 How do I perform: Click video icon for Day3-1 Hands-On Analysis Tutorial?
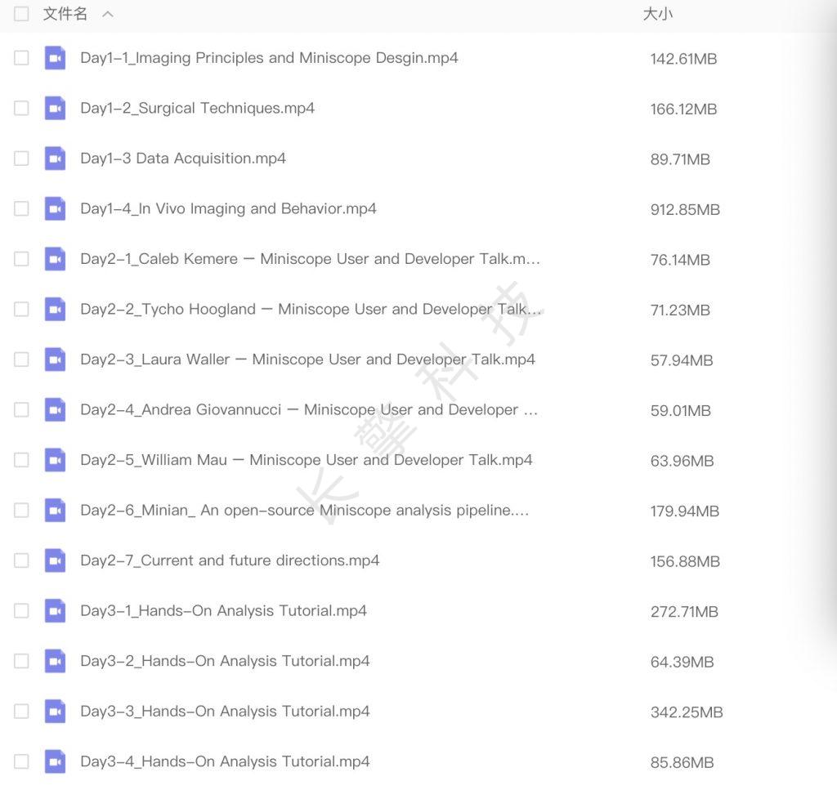pyautogui.click(x=55, y=611)
